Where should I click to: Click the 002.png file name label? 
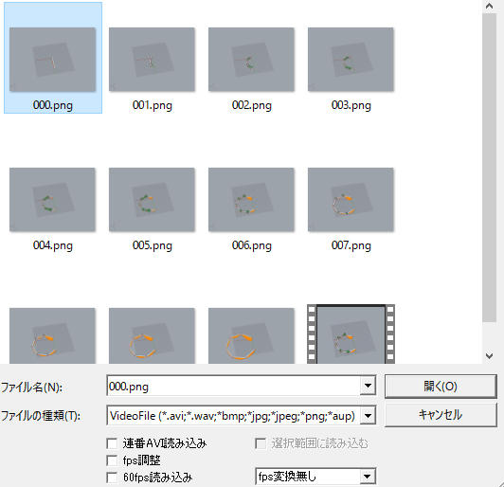[252, 105]
